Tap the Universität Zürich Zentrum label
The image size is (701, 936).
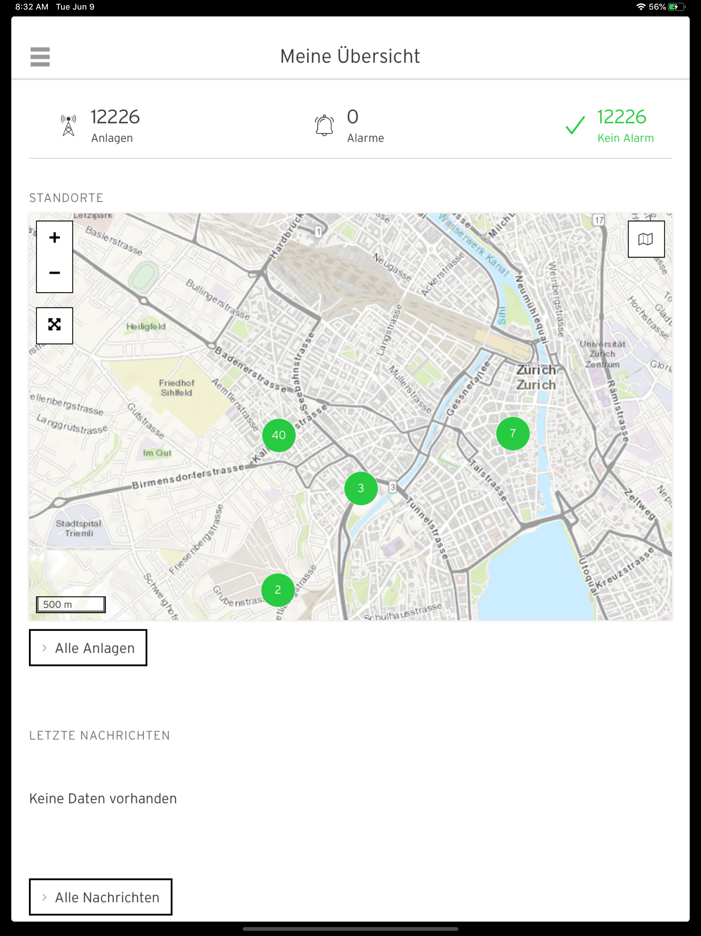point(602,354)
